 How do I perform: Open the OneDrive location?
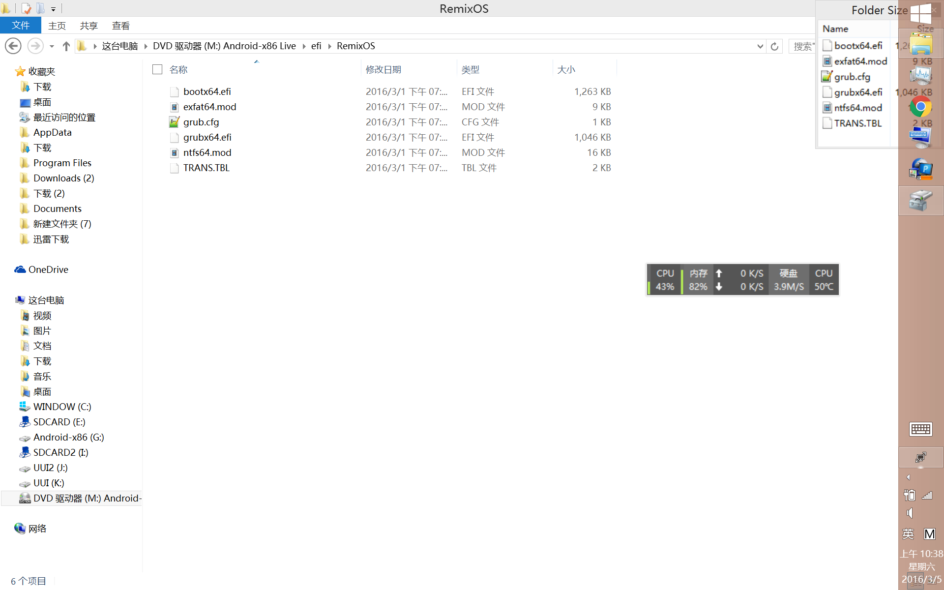coord(48,269)
